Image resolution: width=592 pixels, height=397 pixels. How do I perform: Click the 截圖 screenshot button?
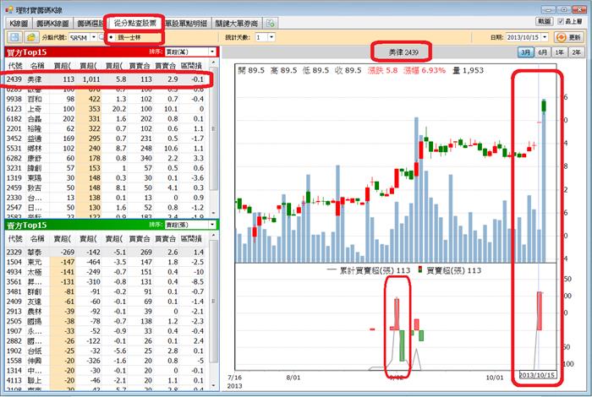point(544,21)
